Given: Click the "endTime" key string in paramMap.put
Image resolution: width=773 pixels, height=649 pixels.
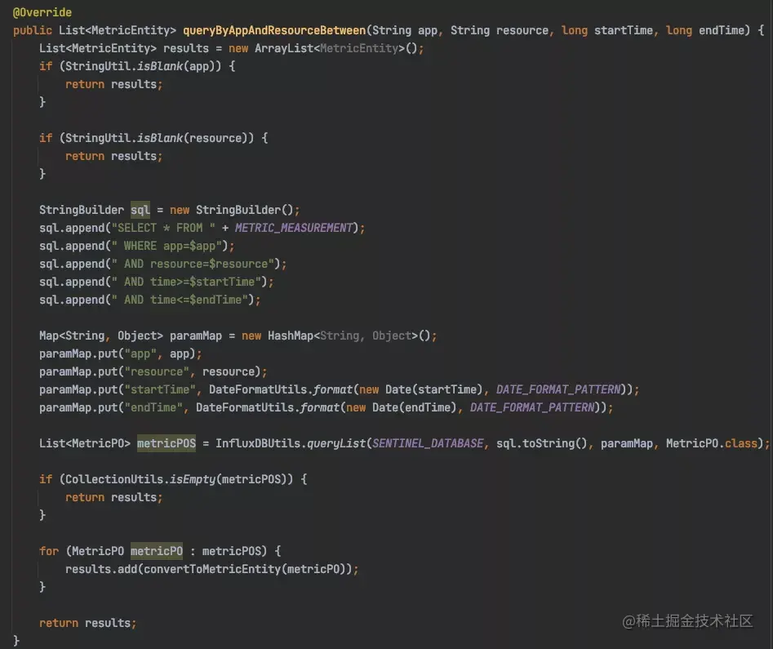Looking at the screenshot, I should tap(153, 408).
